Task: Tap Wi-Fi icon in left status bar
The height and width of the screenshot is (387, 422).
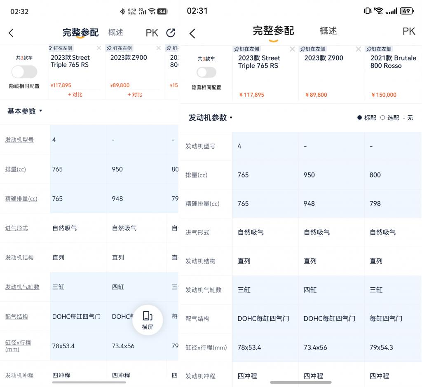Action: coord(152,11)
